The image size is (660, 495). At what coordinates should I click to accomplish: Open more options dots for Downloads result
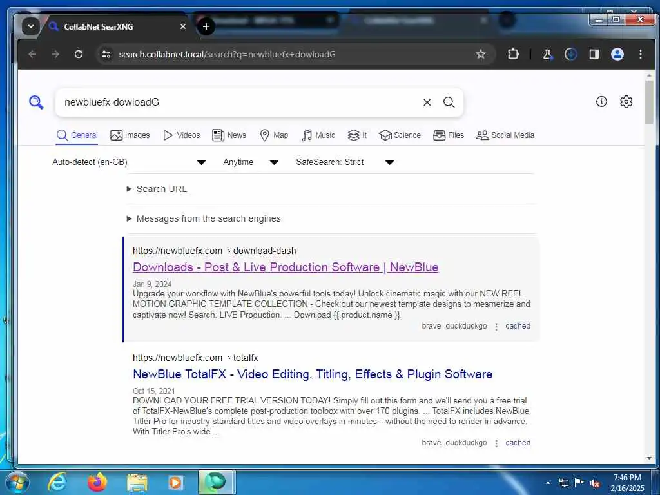point(496,327)
